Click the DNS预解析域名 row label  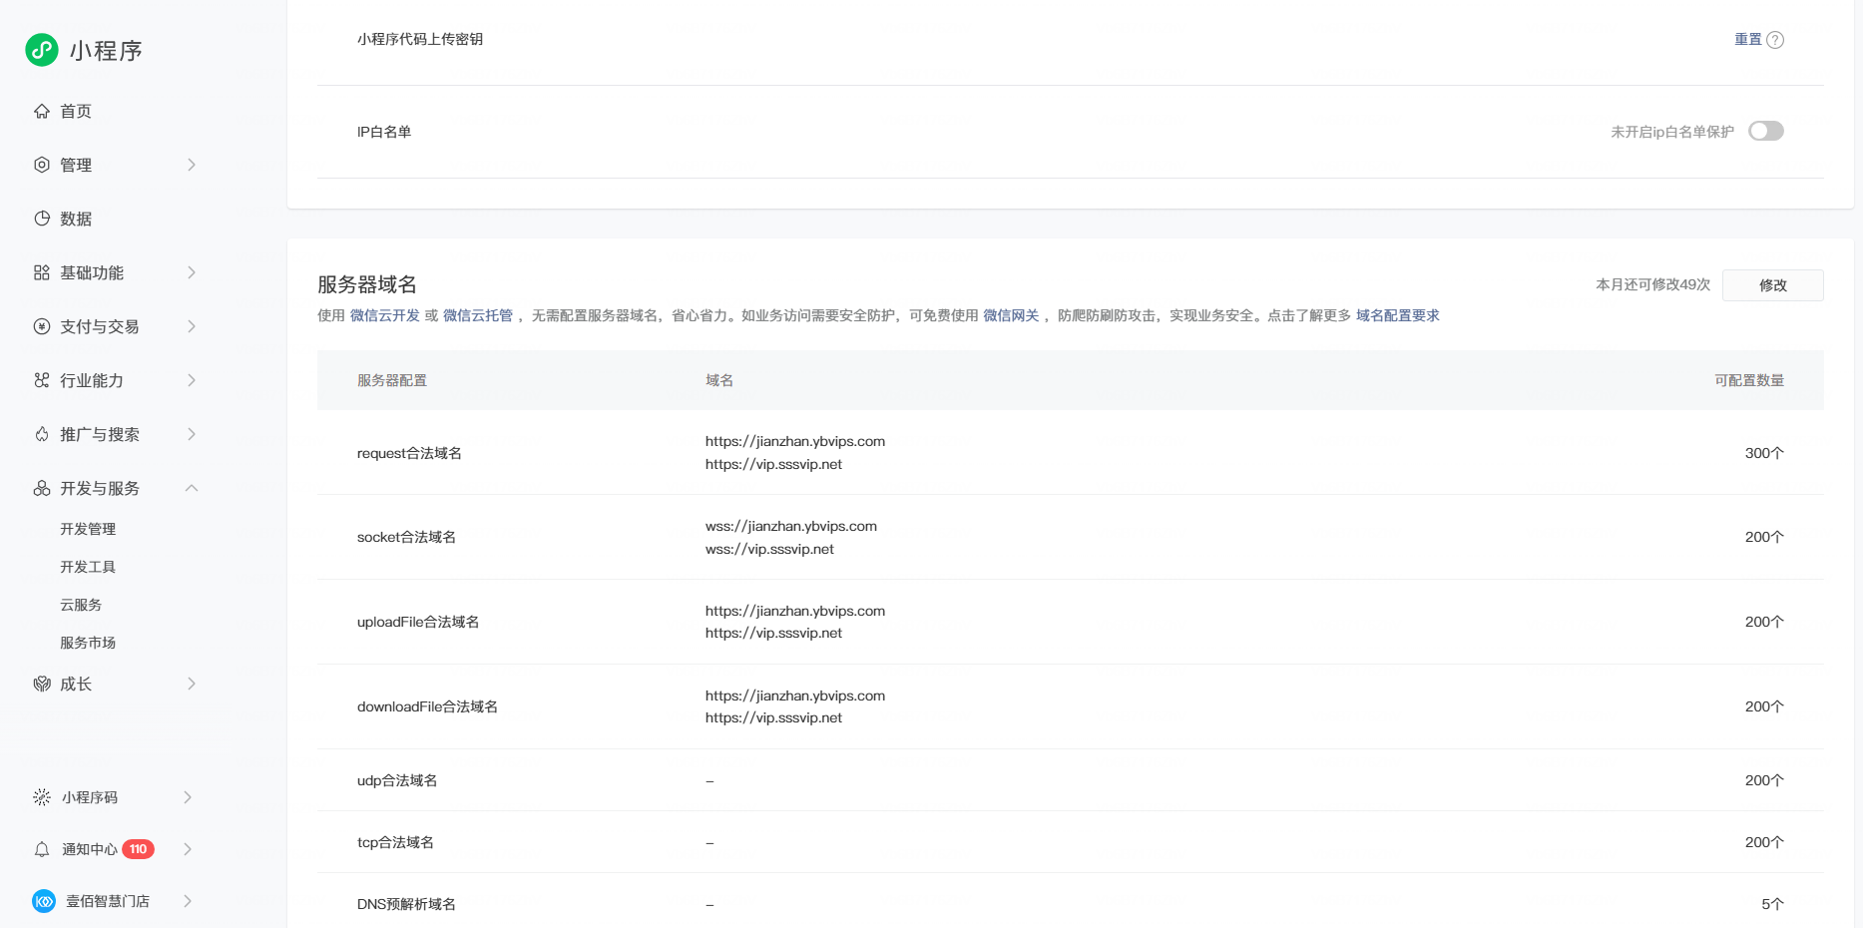tap(406, 904)
